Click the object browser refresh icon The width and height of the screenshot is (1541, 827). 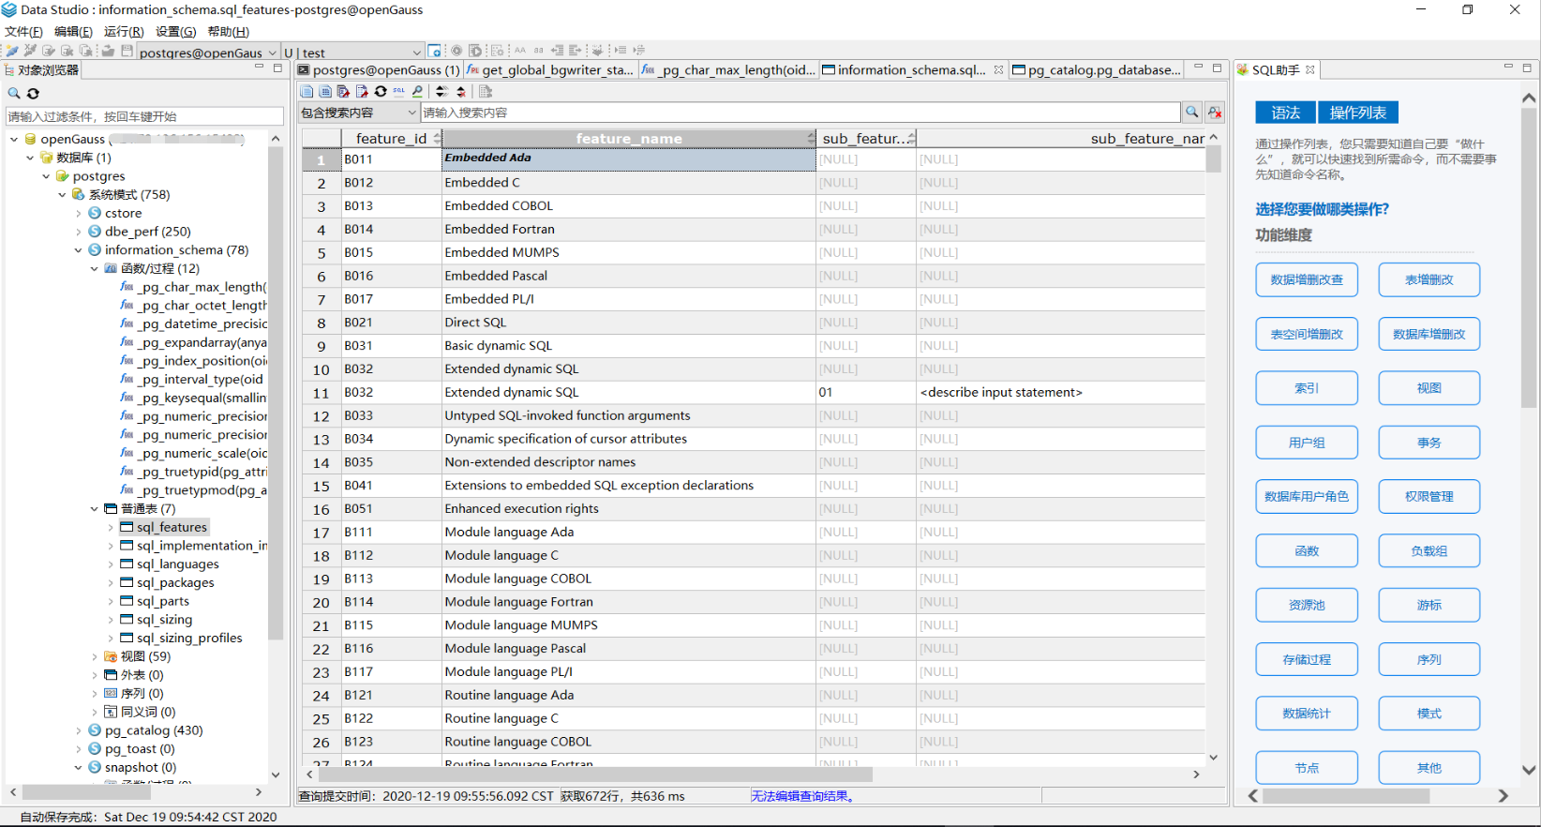coord(33,93)
